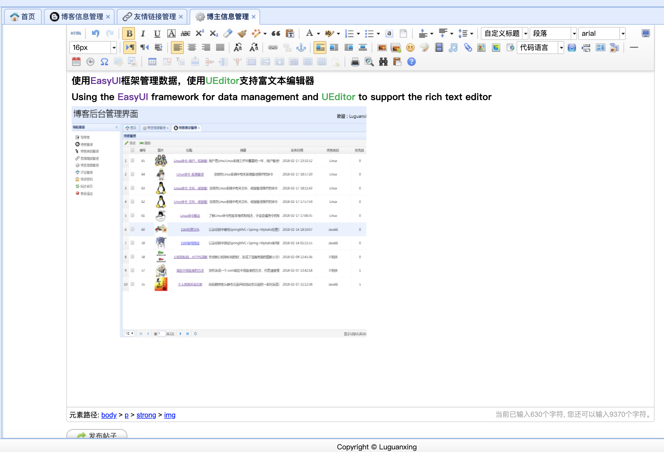Click the body element path link
The width and height of the screenshot is (664, 452).
[109, 415]
